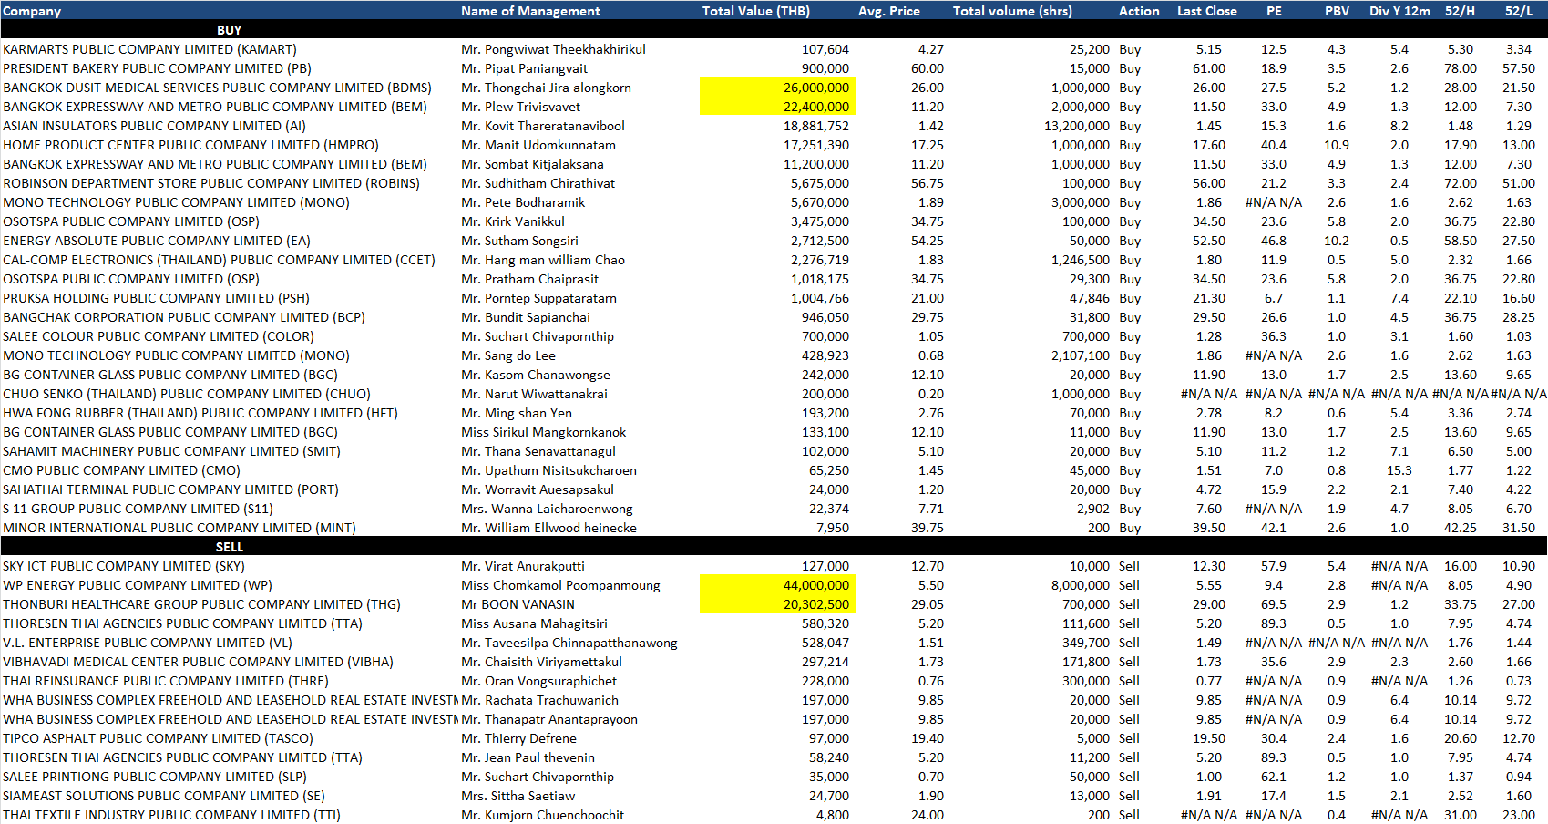
Task: Click HWA FONG RUBBER (HFT) company cell
Action: point(200,413)
